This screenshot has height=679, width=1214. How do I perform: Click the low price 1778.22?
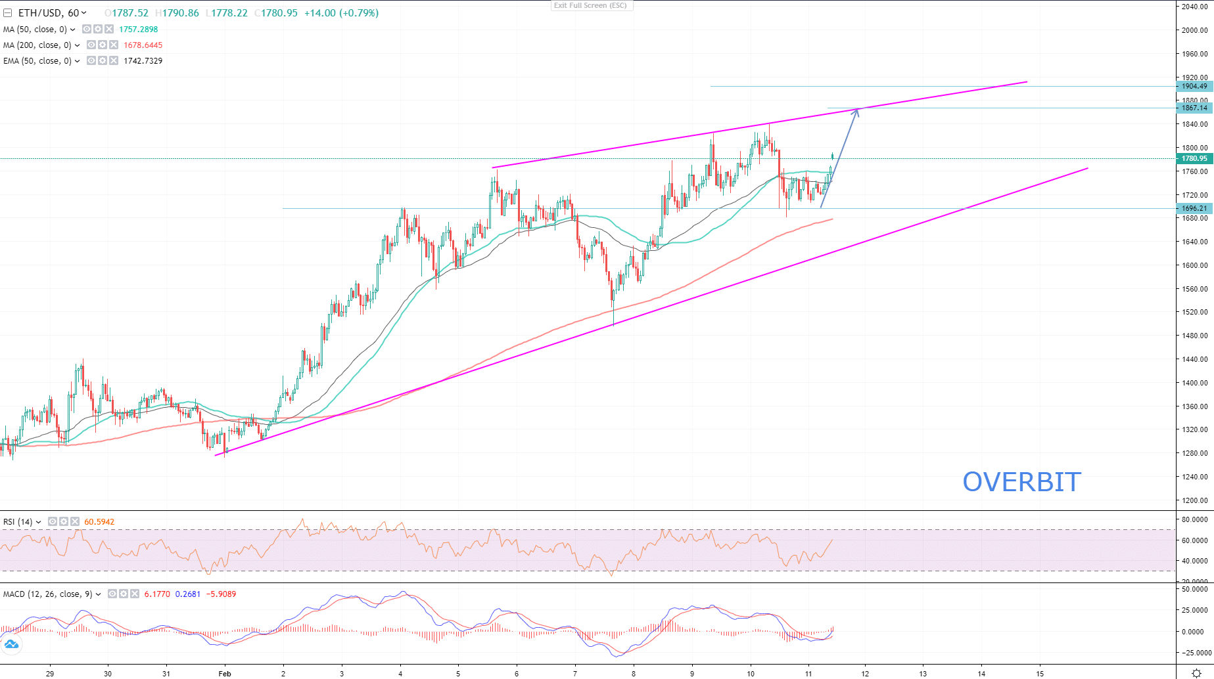[229, 13]
